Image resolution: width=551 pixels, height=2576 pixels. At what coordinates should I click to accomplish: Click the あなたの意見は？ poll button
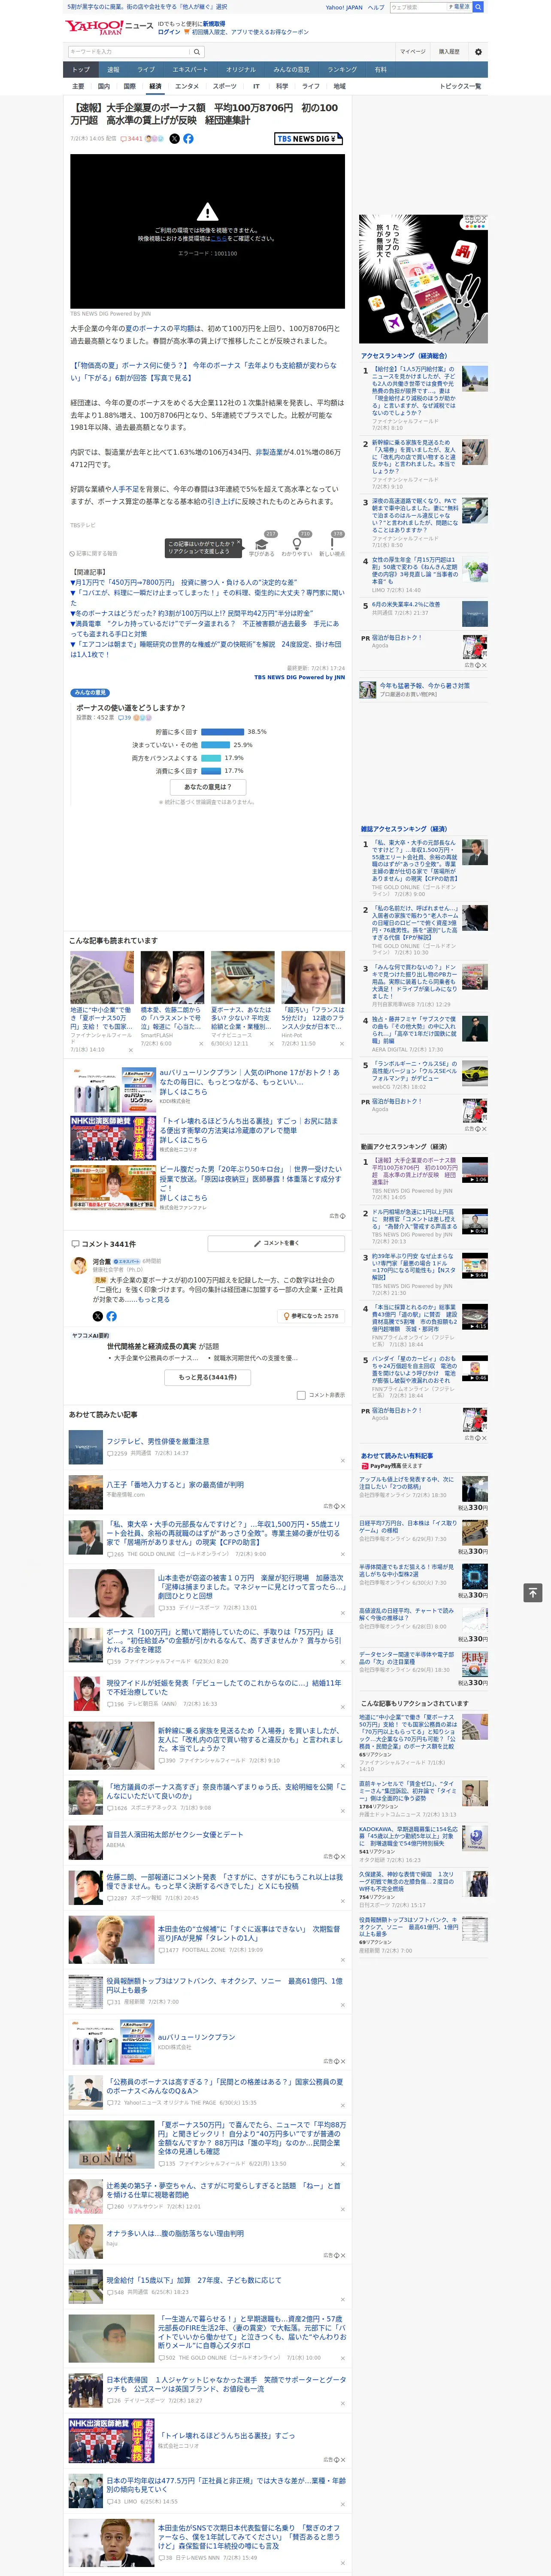pyautogui.click(x=209, y=787)
